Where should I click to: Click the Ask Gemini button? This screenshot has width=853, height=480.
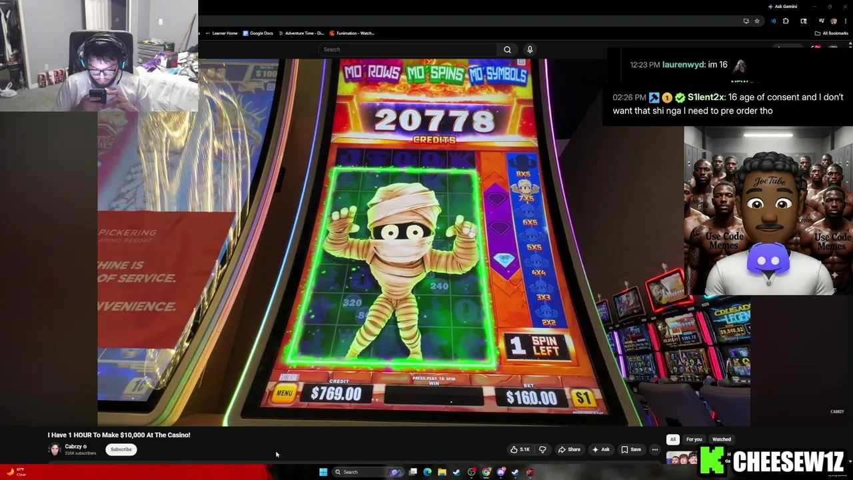coord(782,7)
